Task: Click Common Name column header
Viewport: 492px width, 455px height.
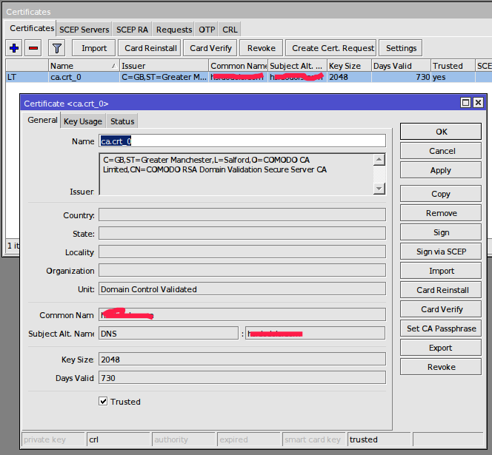Action: click(x=238, y=66)
